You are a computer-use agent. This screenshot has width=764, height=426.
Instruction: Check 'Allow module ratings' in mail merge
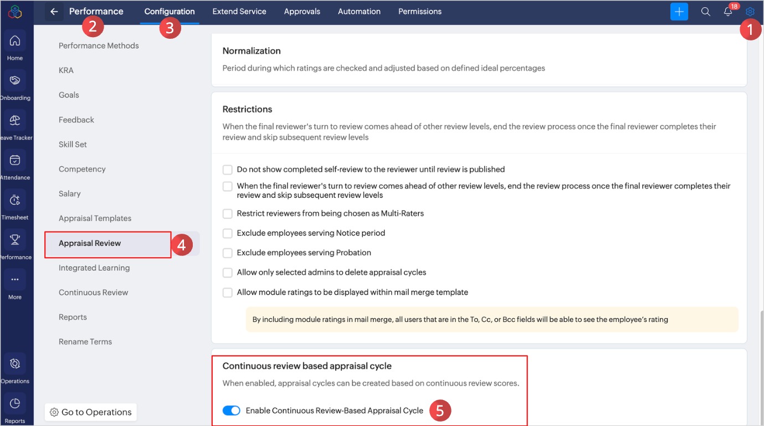pyautogui.click(x=227, y=292)
